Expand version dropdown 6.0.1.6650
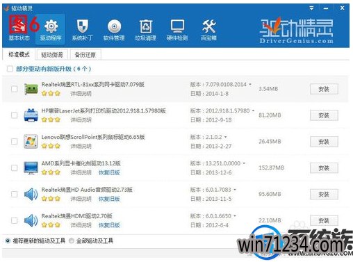 click(x=235, y=216)
